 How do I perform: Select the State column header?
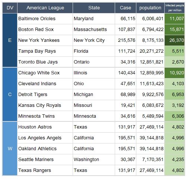(x=94, y=8)
